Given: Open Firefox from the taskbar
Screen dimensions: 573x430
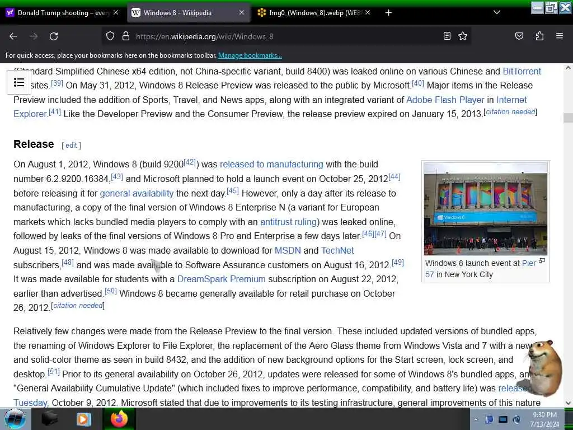Looking at the screenshot, I should click(119, 419).
